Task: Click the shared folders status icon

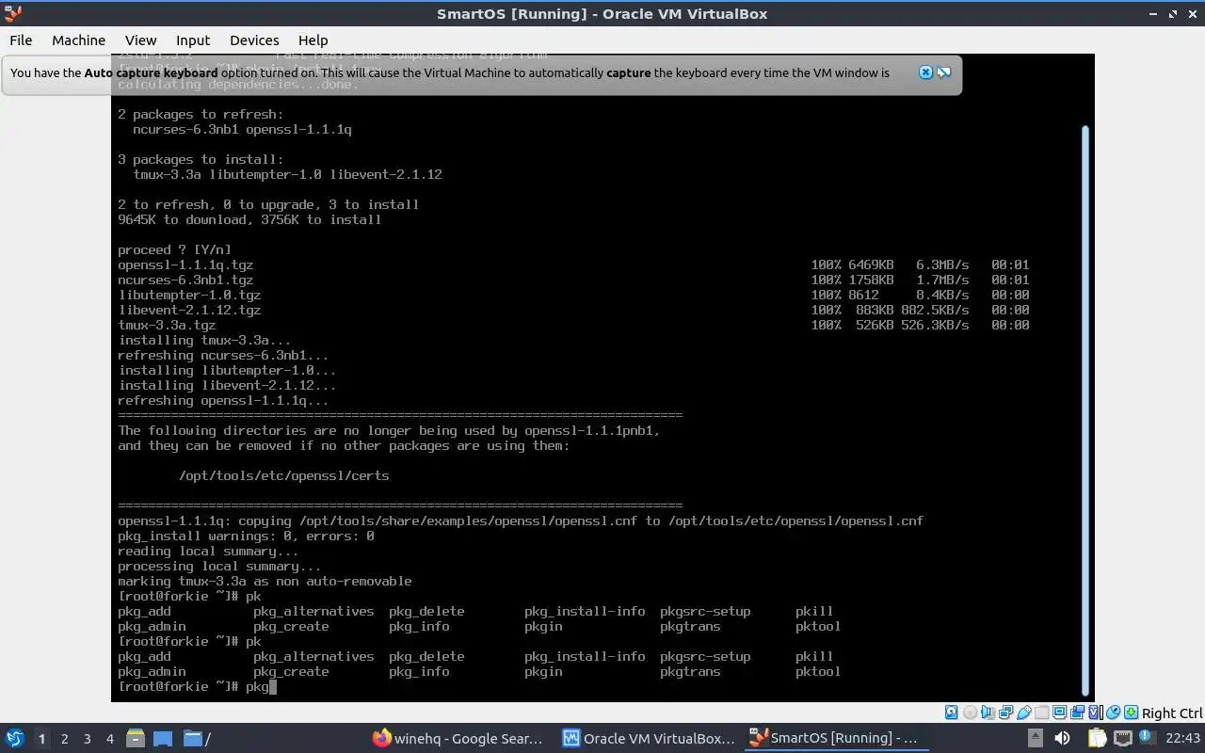Action: click(x=1041, y=713)
